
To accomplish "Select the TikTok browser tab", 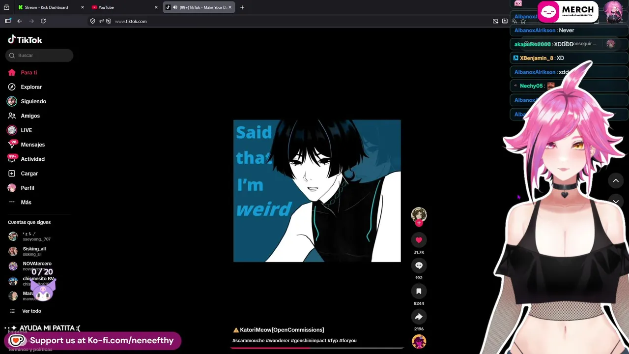I will (x=199, y=7).
